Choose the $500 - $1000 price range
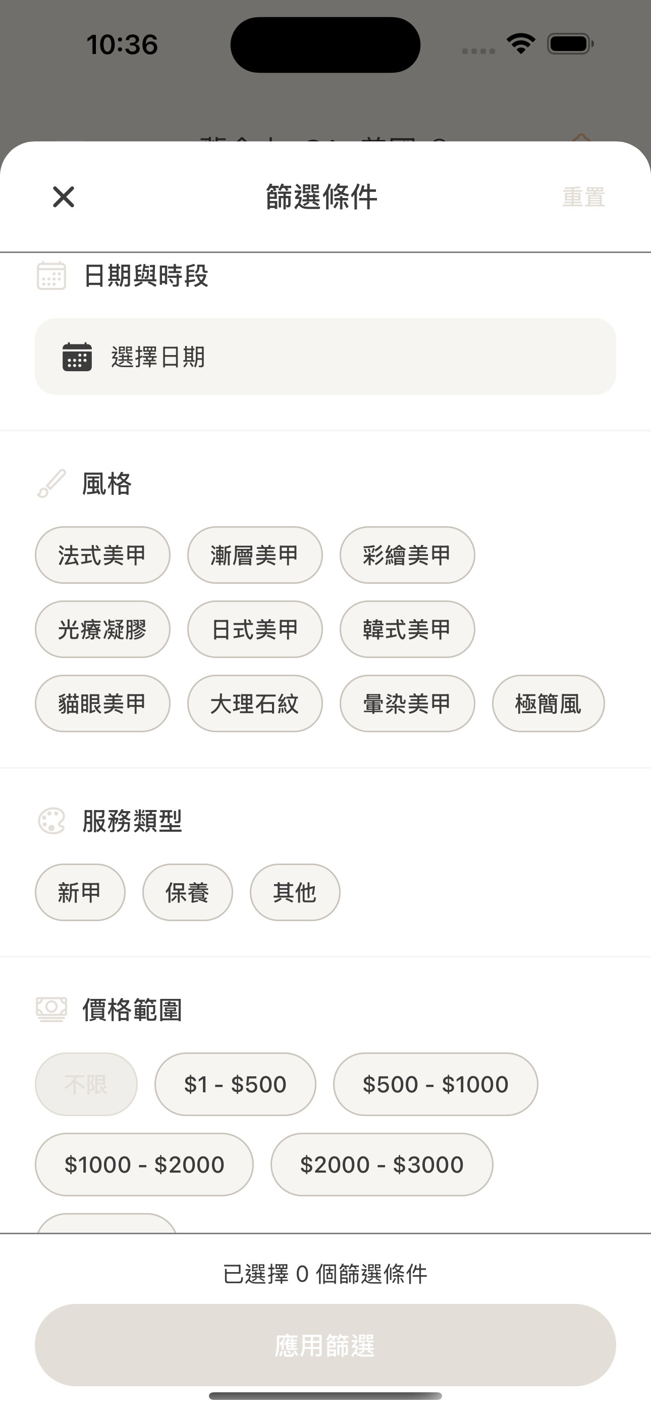The image size is (651, 1412). point(436,1084)
